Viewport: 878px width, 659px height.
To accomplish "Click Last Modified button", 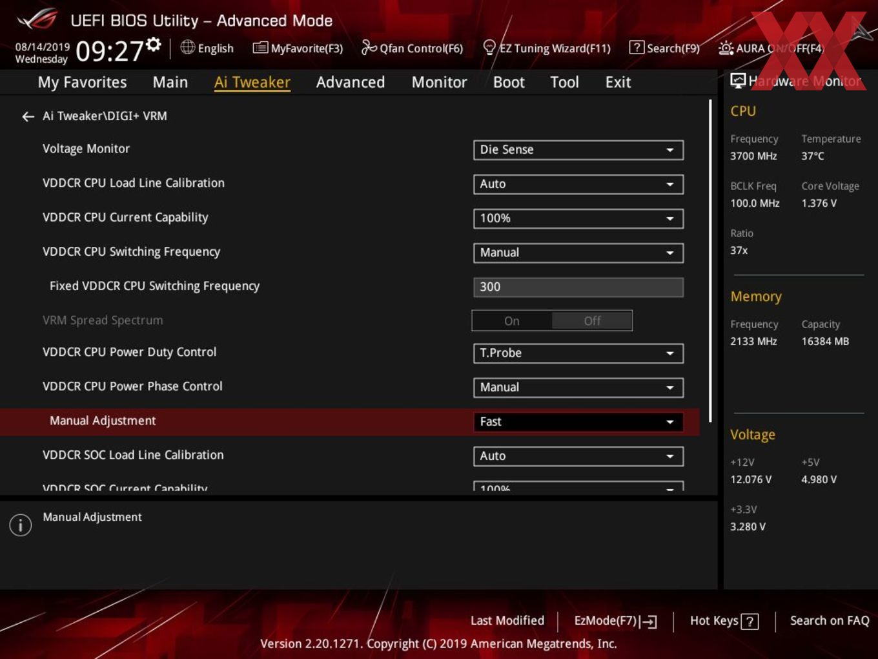I will pyautogui.click(x=507, y=621).
